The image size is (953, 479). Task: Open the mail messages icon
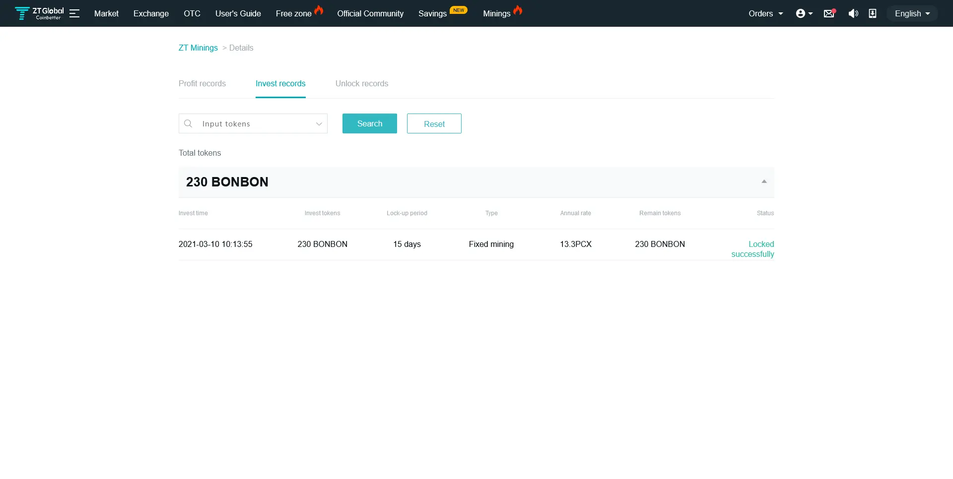(x=829, y=13)
